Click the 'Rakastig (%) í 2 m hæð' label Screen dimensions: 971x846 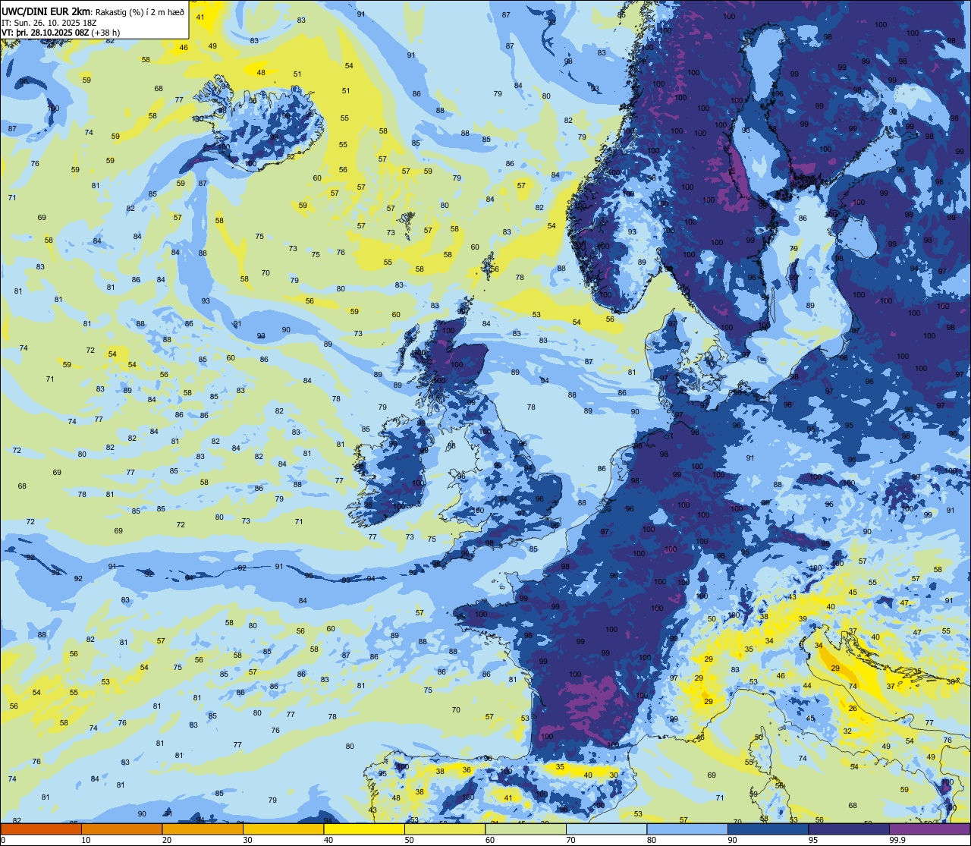140,12
